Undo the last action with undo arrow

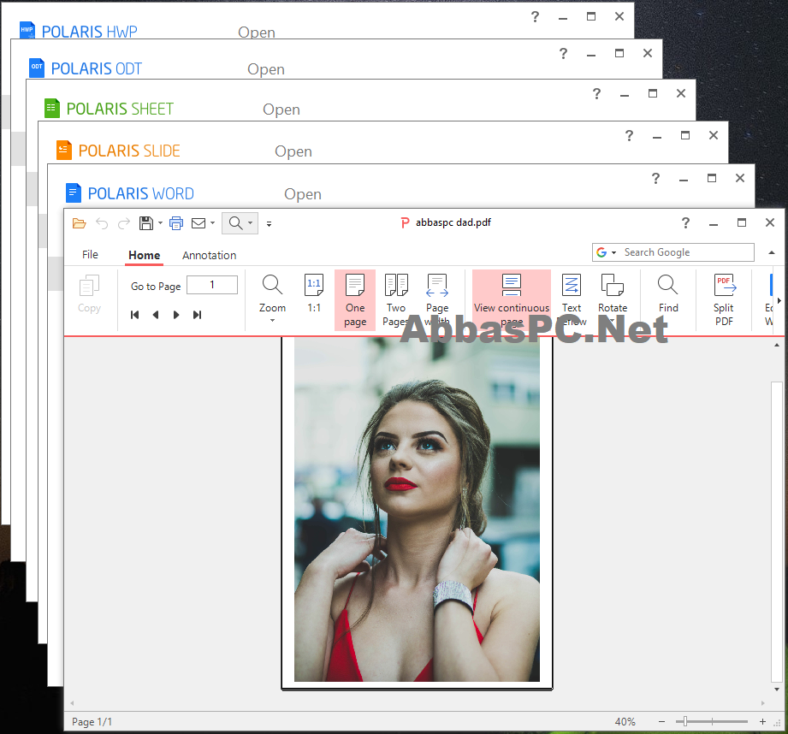[x=102, y=223]
